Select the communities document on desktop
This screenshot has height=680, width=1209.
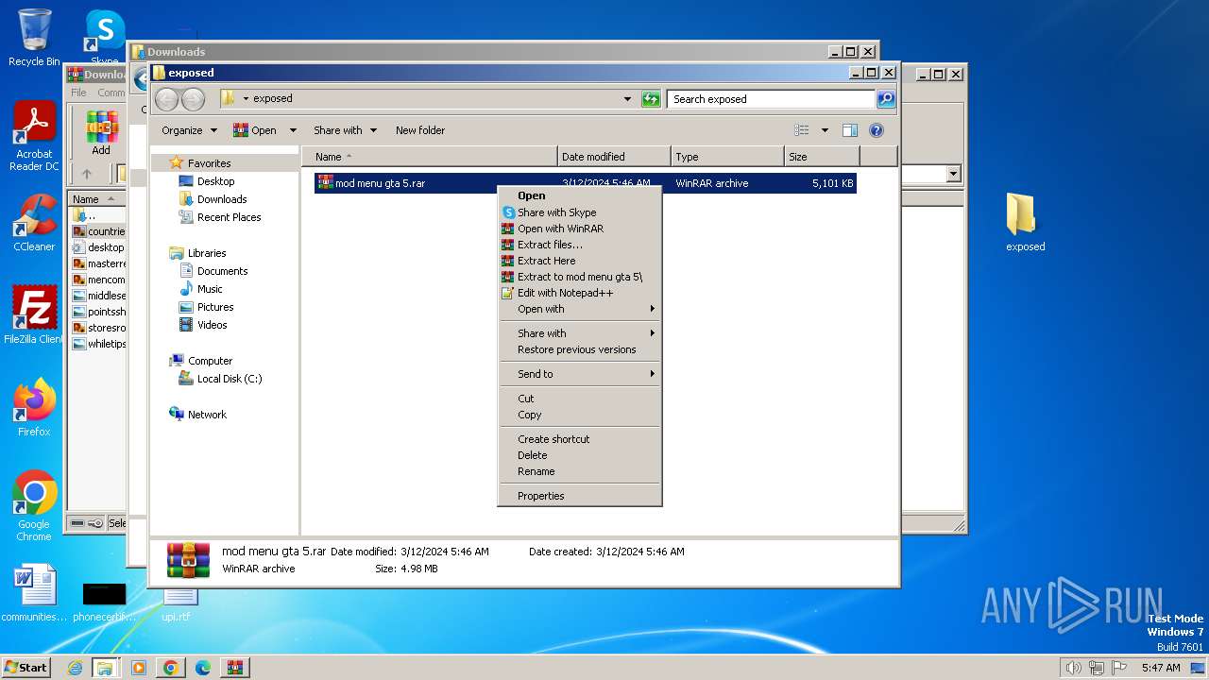tap(34, 595)
